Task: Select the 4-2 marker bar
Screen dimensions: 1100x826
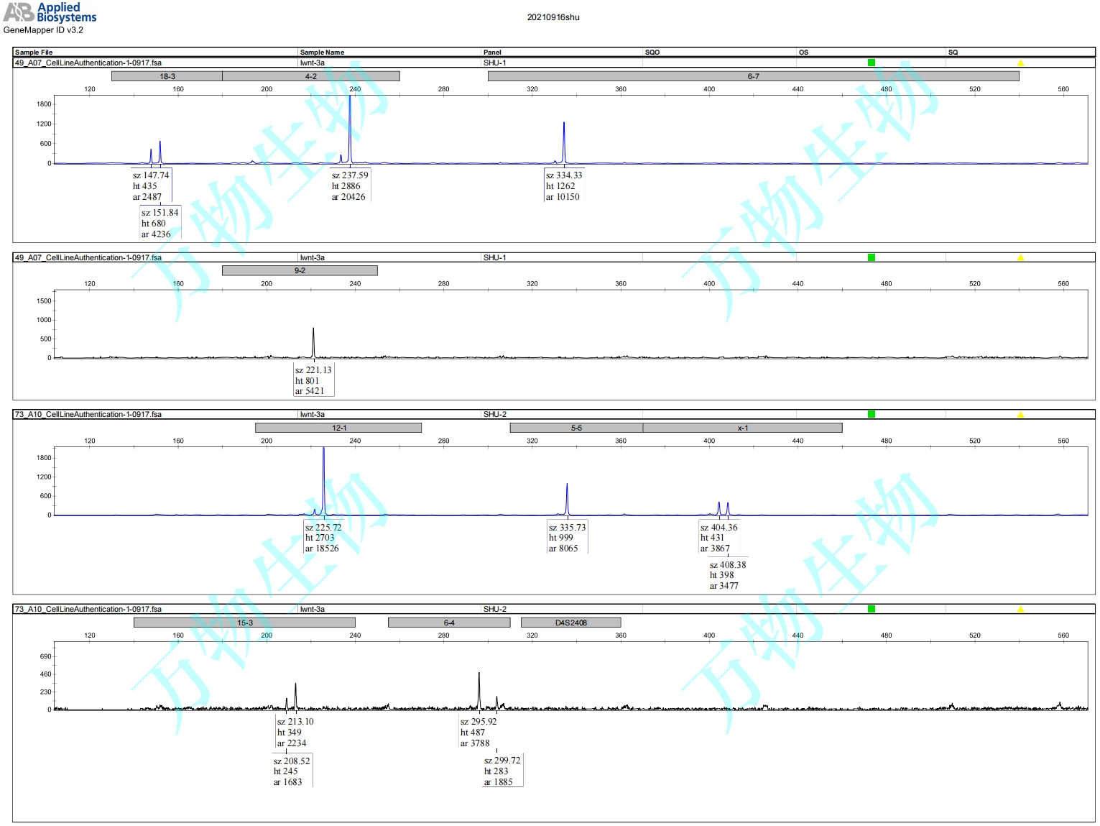Action: coord(310,76)
